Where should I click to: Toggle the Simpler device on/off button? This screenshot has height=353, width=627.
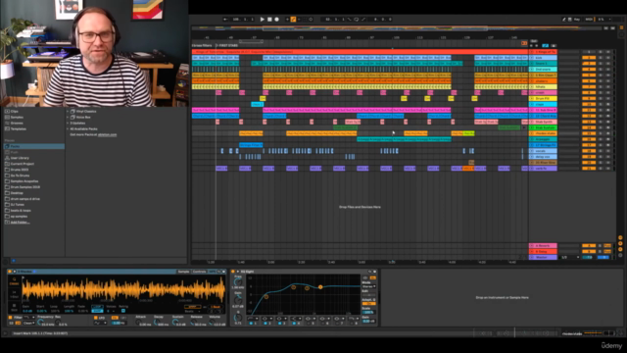(x=10, y=272)
